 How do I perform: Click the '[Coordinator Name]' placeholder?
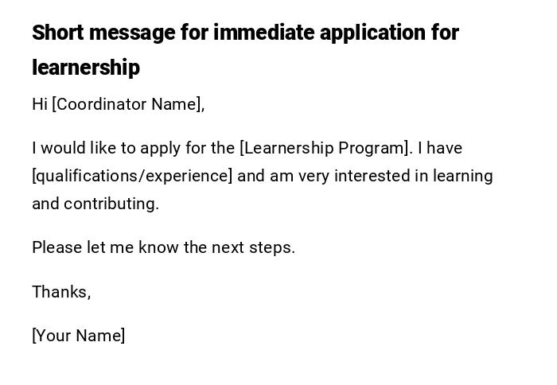[128, 104]
